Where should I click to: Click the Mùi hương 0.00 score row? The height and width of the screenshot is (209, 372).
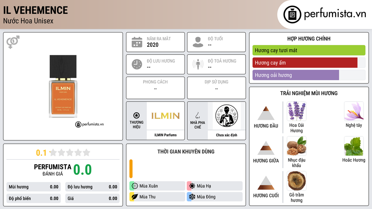pos(34,187)
